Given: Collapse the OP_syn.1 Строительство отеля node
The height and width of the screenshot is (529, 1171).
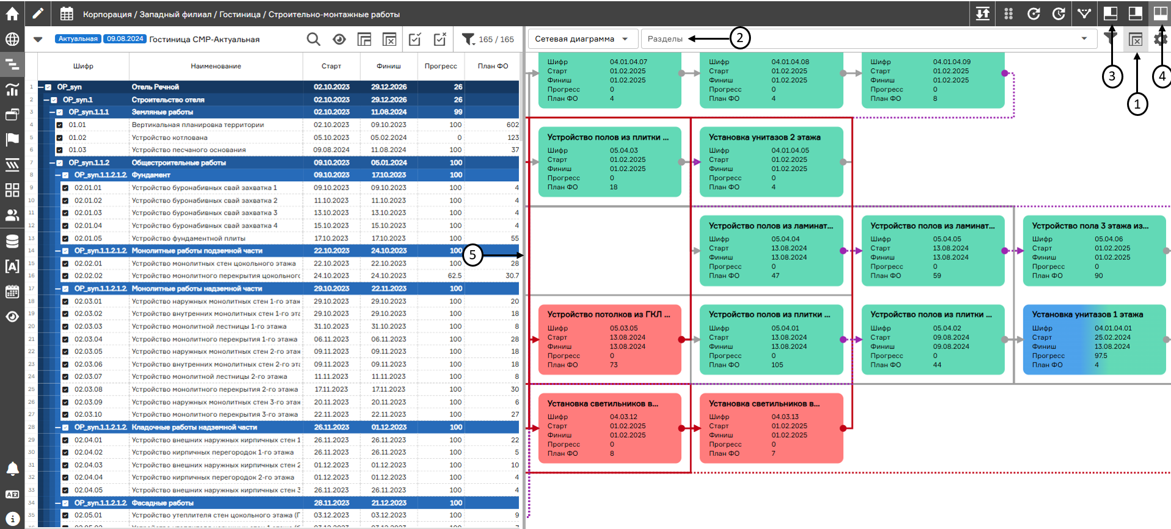Looking at the screenshot, I should [46, 100].
